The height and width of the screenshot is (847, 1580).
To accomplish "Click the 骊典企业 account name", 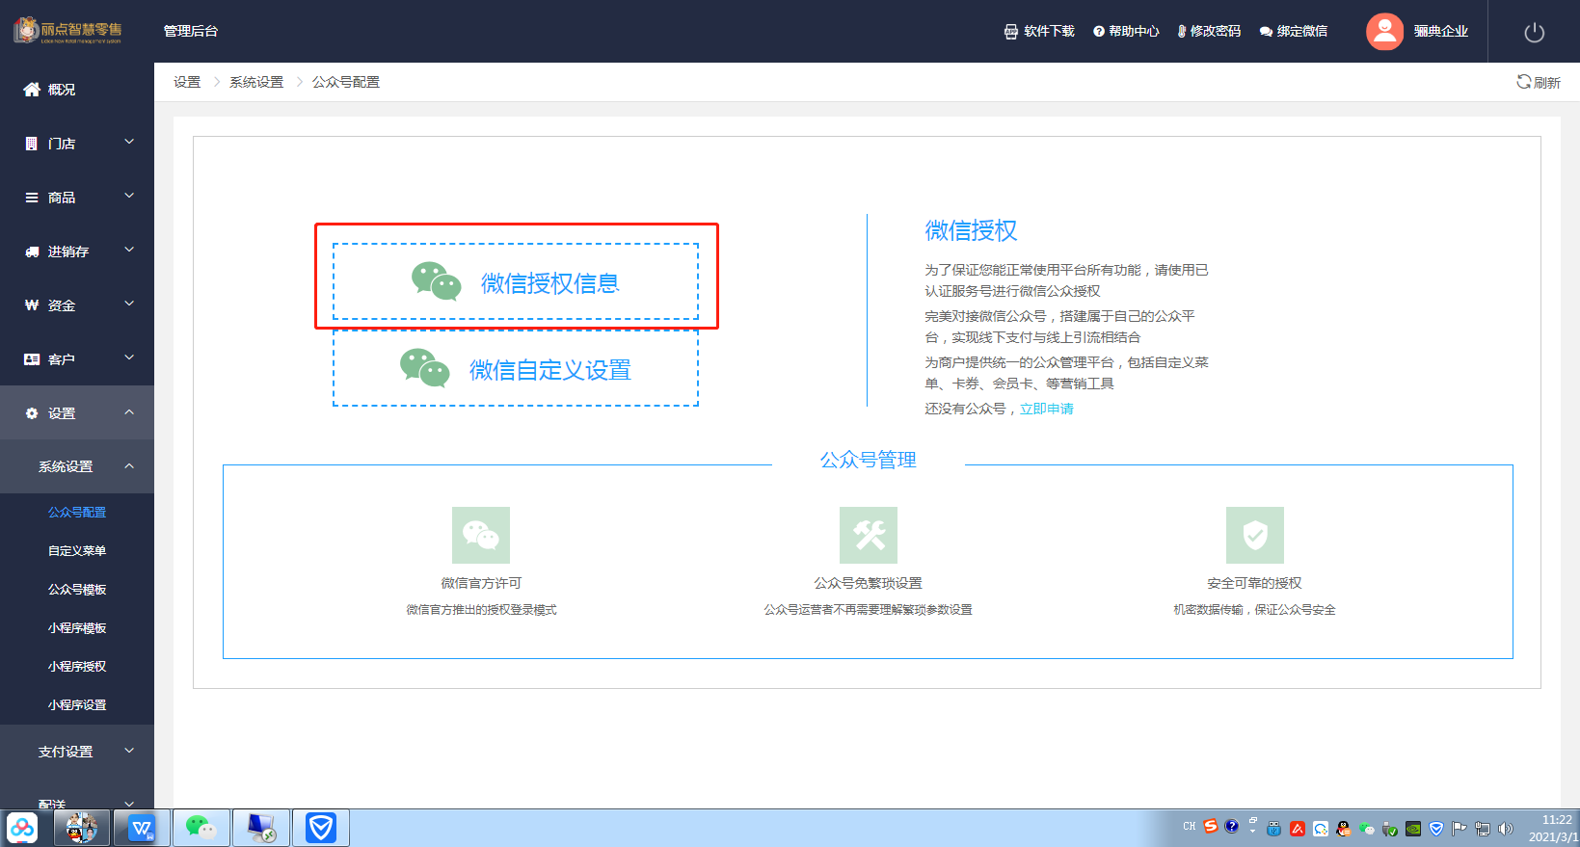I will point(1441,31).
